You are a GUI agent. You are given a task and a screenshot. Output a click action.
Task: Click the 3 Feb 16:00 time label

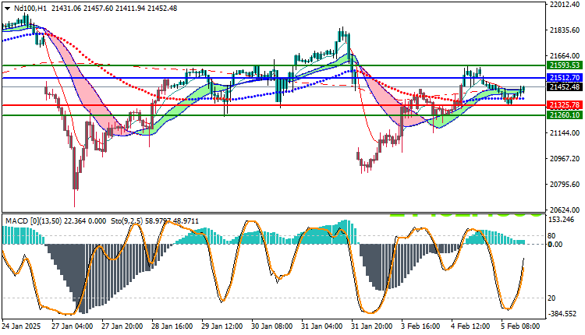[420, 326]
